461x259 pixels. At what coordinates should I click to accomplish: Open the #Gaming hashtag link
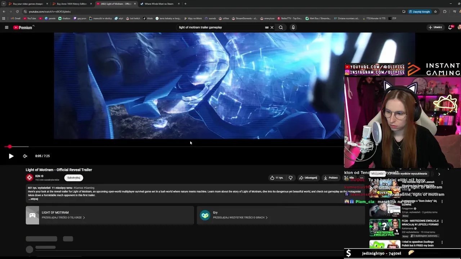coord(89,188)
